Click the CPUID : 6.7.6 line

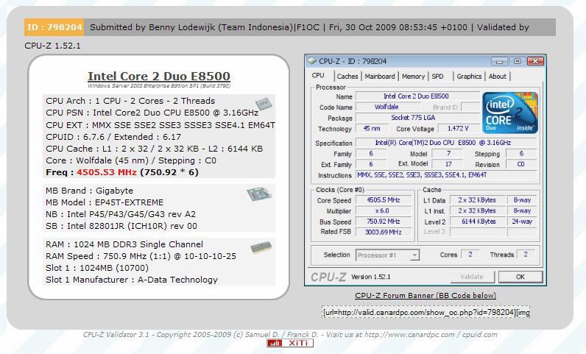(x=113, y=137)
